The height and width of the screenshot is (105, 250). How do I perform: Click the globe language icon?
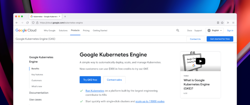point(209,30)
